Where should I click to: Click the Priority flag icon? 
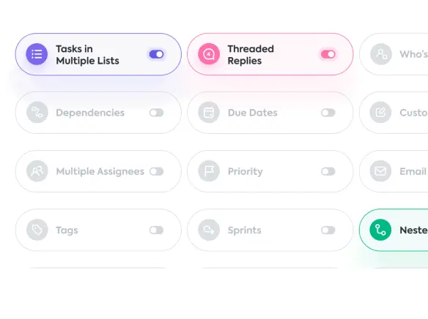tap(209, 171)
